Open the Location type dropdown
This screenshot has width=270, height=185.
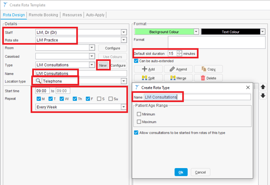pos(124,81)
